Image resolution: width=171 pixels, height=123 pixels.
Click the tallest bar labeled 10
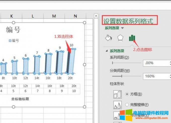click(x=72, y=61)
